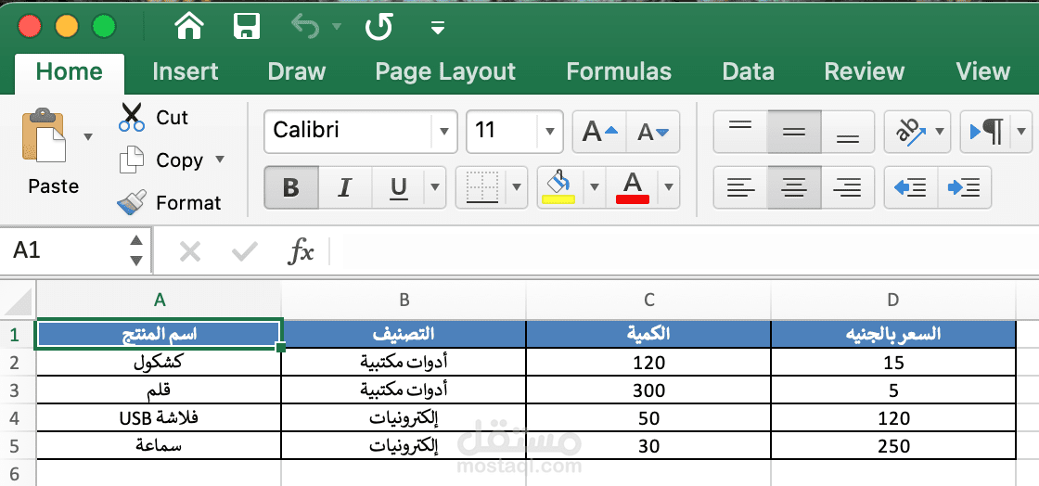Open the Formulas tab

619,71
